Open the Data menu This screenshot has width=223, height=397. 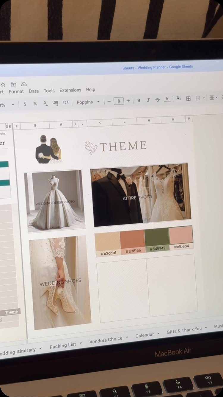point(34,91)
